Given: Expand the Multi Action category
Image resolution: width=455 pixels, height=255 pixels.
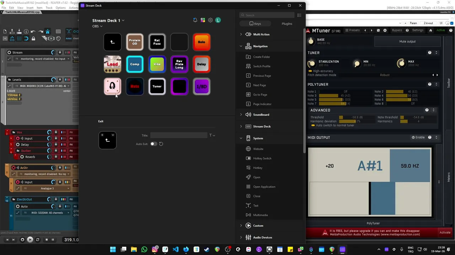Looking at the screenshot, I should pos(241,34).
